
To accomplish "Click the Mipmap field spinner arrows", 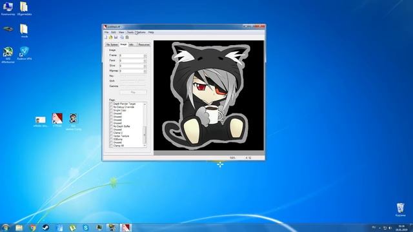I will tap(145, 71).
